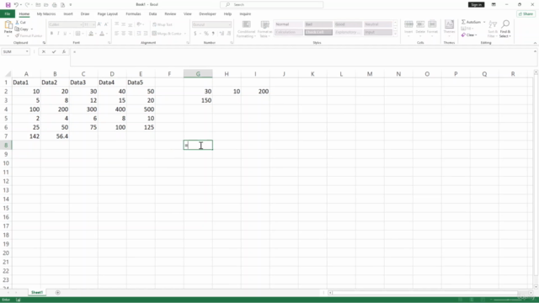Select column G header
539x303 pixels.
click(x=198, y=74)
